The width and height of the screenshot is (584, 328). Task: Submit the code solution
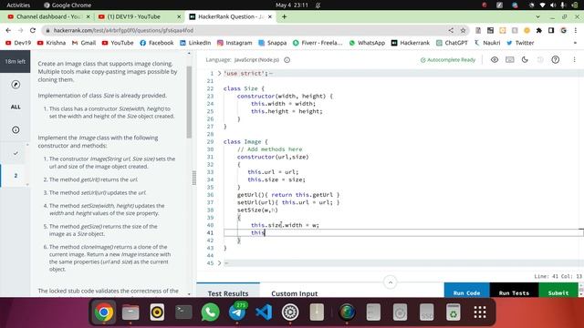tap(558, 290)
